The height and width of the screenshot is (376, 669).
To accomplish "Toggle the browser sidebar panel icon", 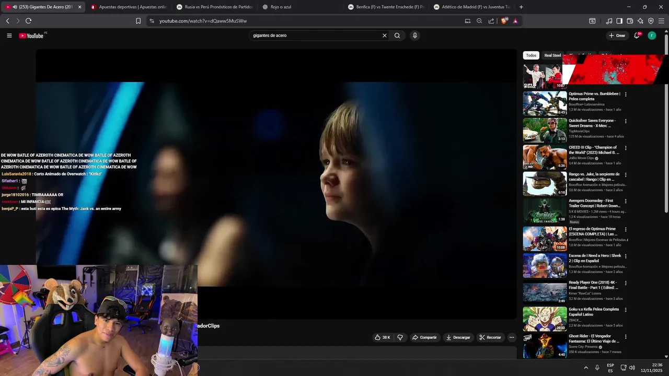I will click(619, 21).
